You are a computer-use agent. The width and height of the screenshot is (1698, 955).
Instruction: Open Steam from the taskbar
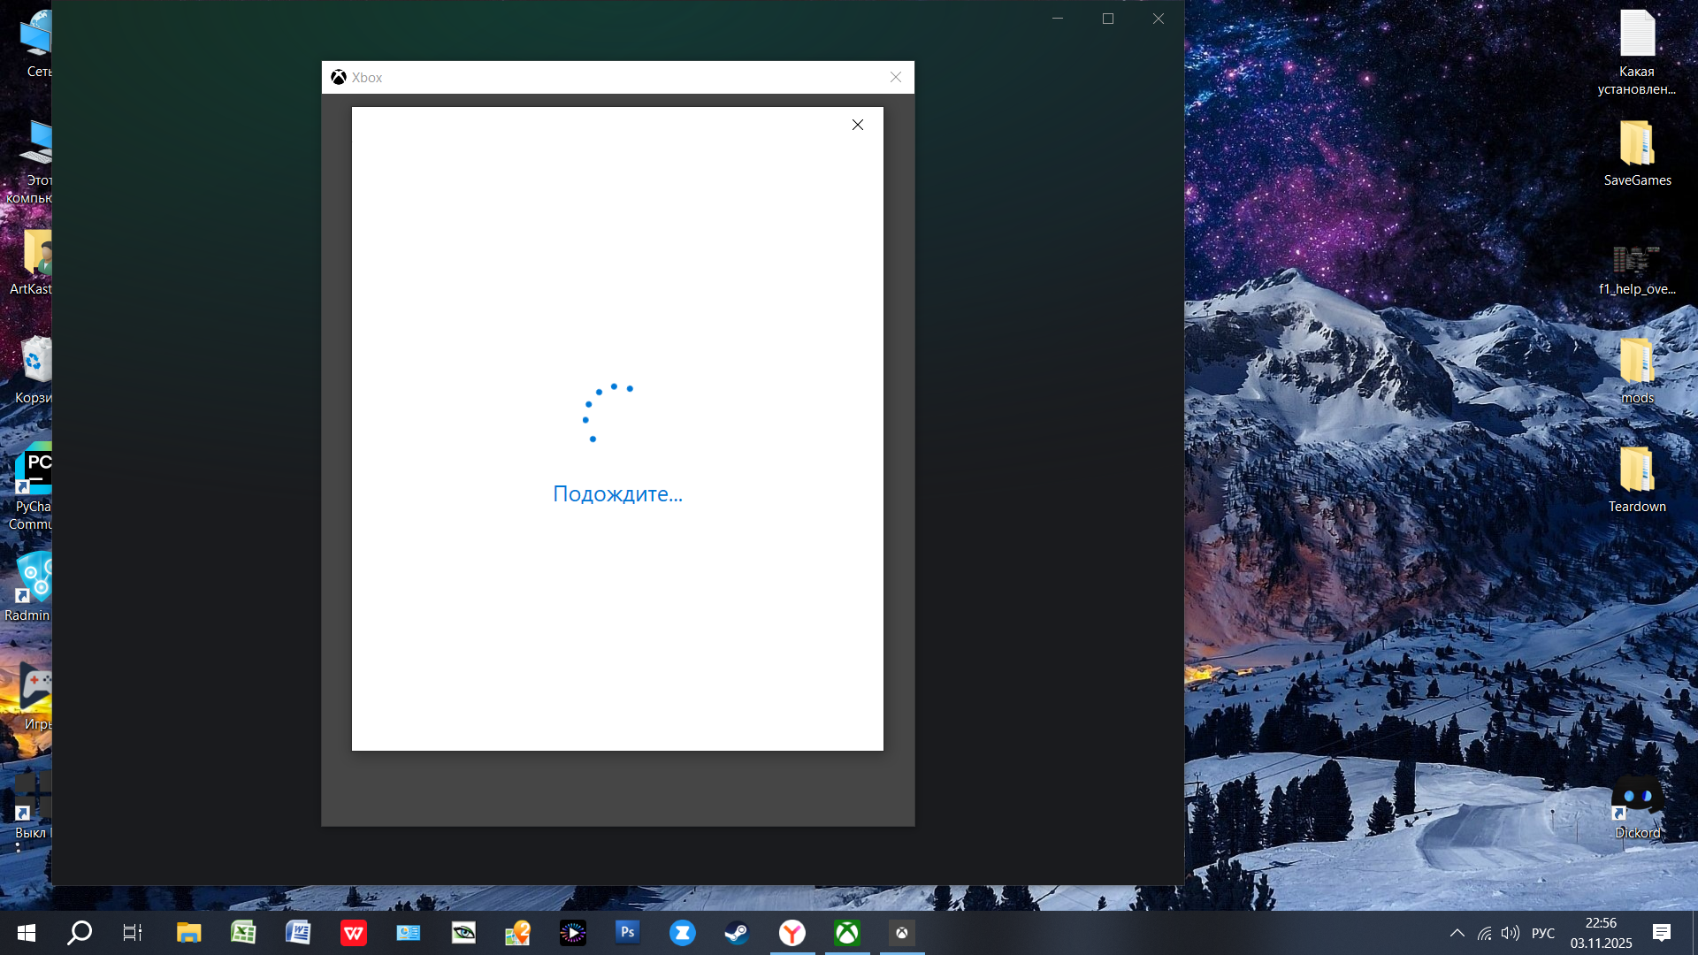737,932
